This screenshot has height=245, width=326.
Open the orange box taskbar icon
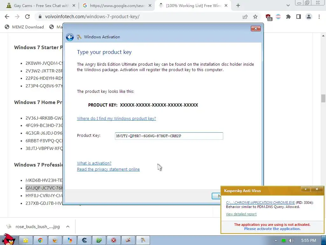tap(55, 241)
